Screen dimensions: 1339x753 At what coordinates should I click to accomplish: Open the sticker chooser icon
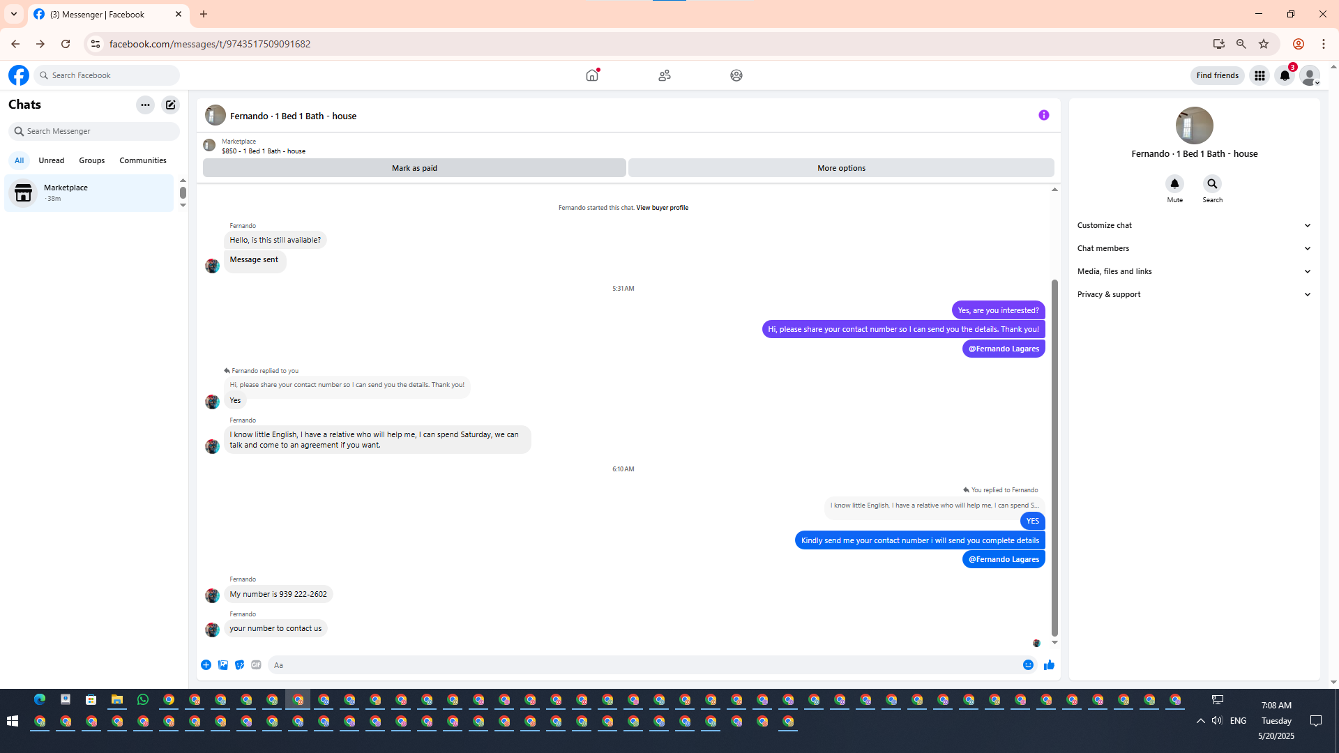click(239, 665)
